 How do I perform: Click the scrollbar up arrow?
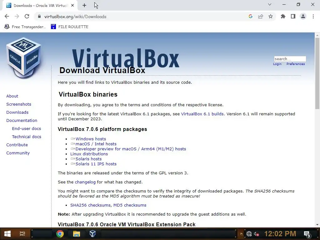pos(317,35)
